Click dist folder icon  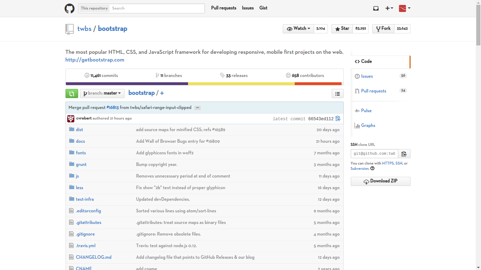(x=72, y=129)
